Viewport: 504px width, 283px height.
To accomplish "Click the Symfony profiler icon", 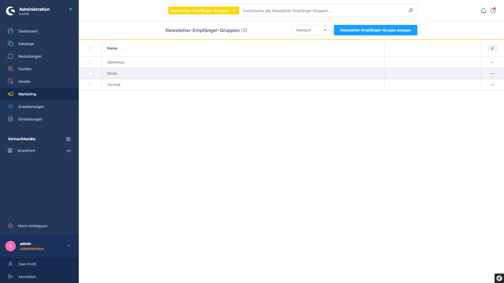I will (x=499, y=278).
